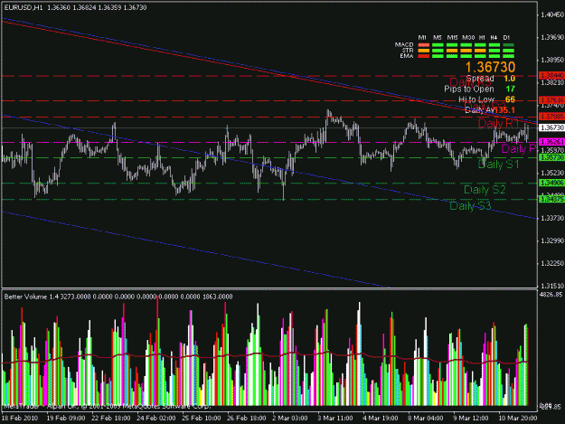
Task: Click the 3 Mar 11:00 time label
Action: tap(335, 419)
